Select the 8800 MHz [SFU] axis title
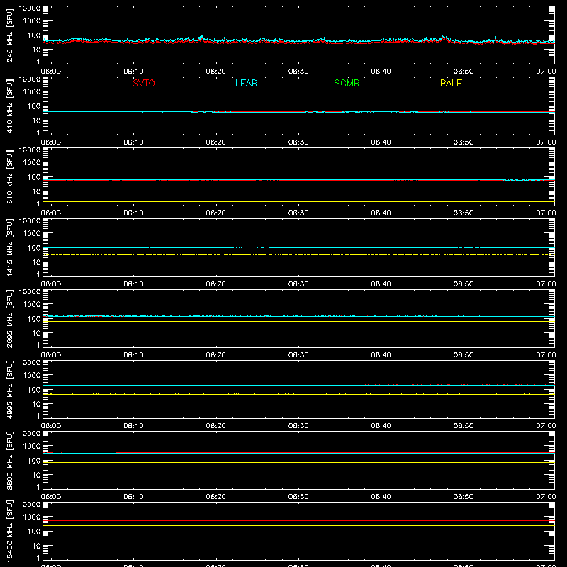This screenshot has width=567, height=567. (9, 461)
